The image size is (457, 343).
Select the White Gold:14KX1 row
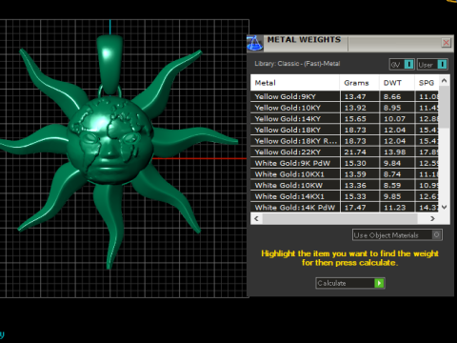[345, 196]
